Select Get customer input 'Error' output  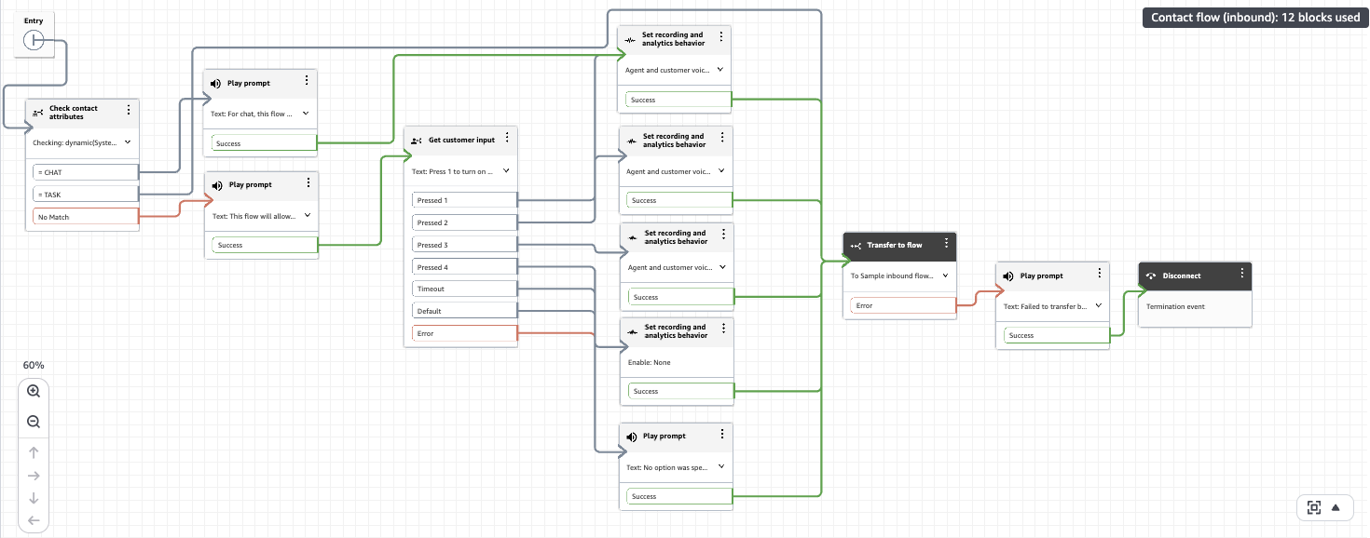[x=464, y=333]
